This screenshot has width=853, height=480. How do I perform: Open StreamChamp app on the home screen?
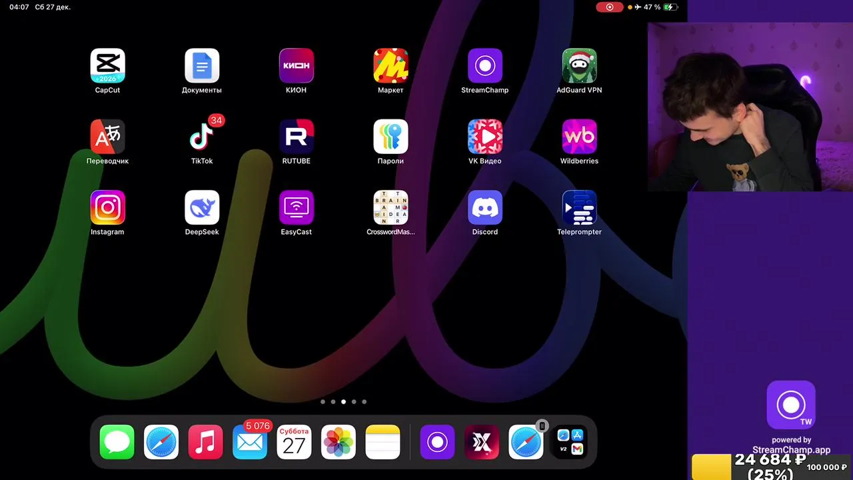(485, 65)
